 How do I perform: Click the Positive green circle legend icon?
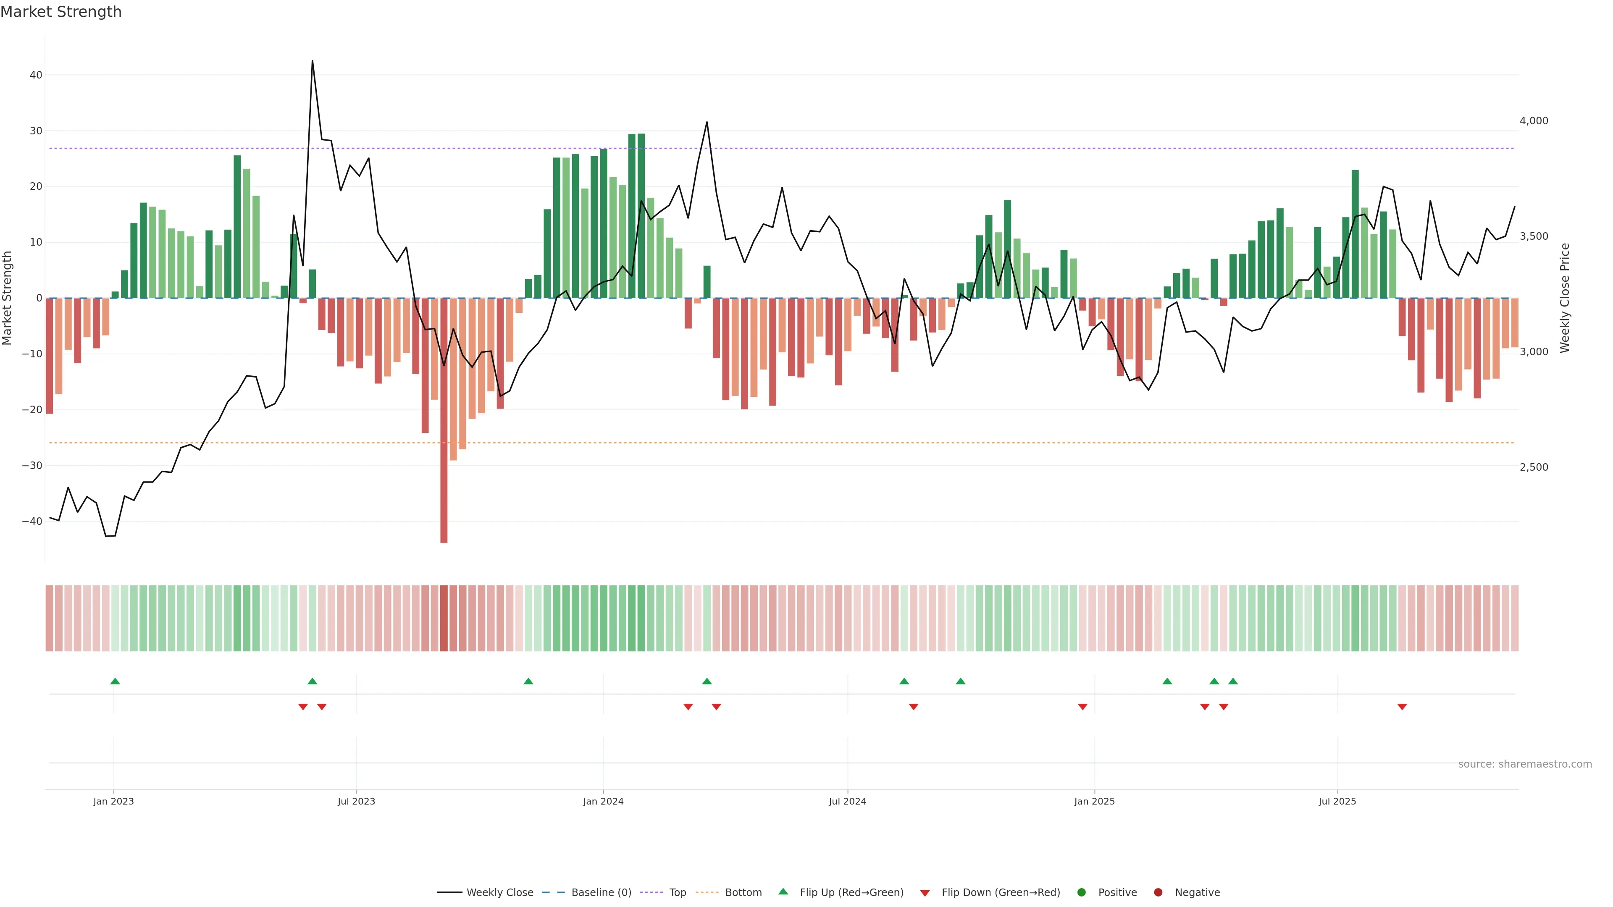[1081, 892]
